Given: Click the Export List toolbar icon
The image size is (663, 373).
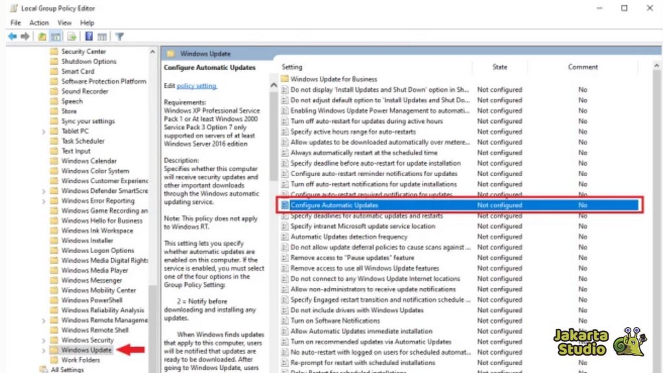Looking at the screenshot, I should coord(73,36).
